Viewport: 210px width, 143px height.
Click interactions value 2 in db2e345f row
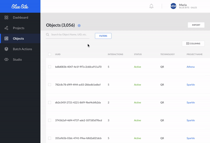tap(108, 102)
